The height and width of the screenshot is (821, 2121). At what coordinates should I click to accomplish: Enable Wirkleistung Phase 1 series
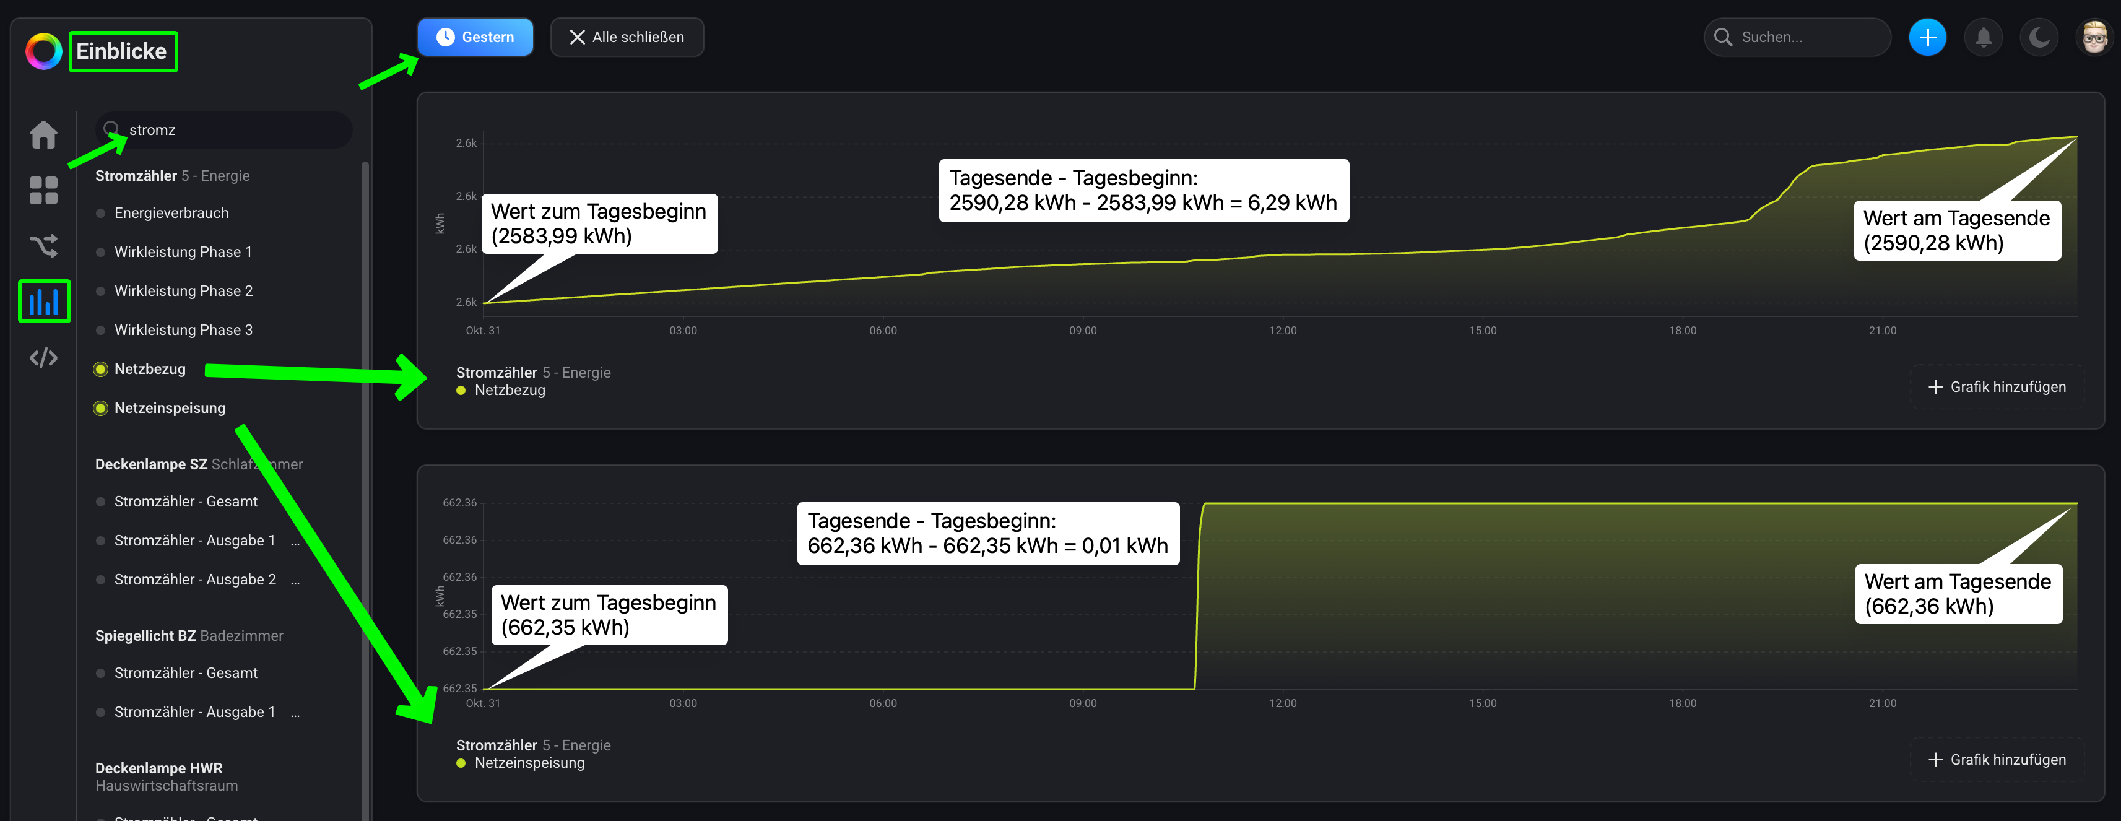coord(182,252)
